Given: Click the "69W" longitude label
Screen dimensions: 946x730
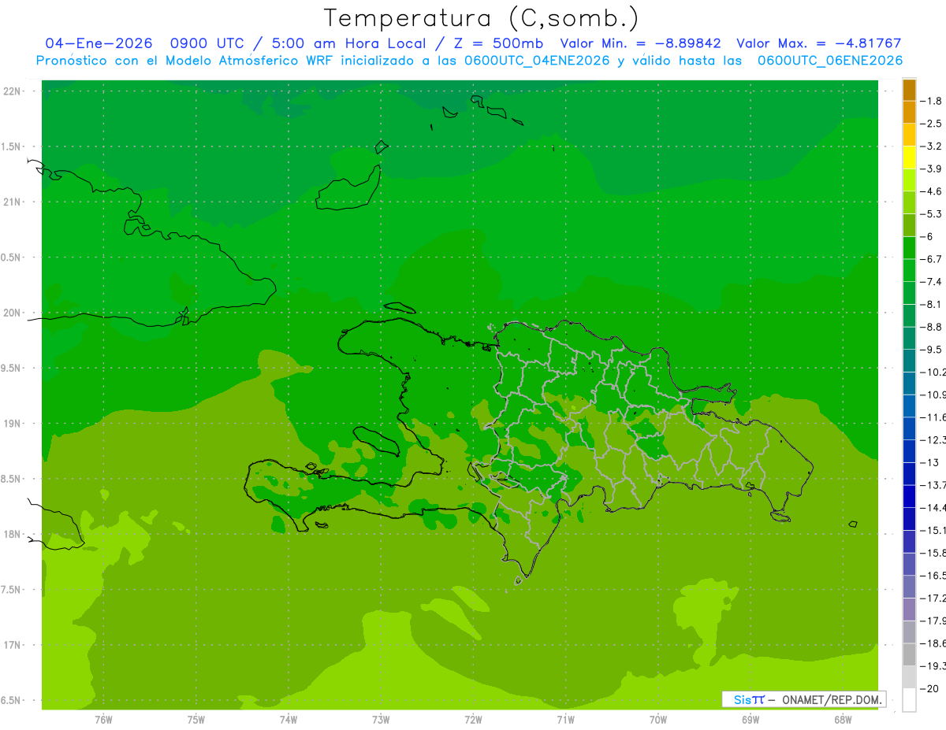Looking at the screenshot, I should pos(750,719).
